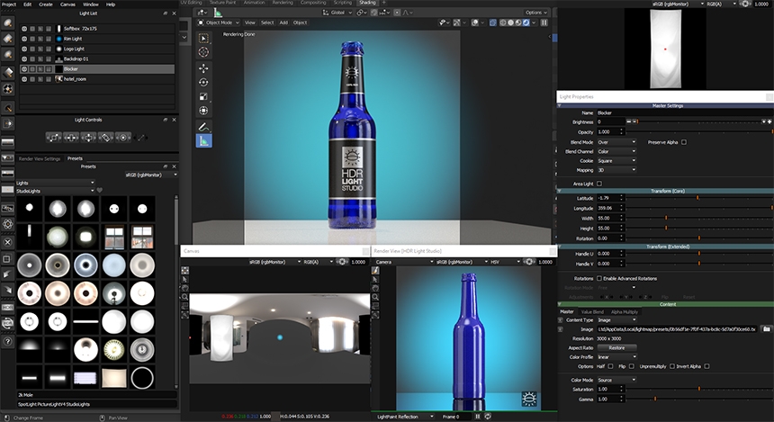Screen dimensions: 774x422
Task: Open the Color Mode dropdown showing Source
Action: point(616,380)
